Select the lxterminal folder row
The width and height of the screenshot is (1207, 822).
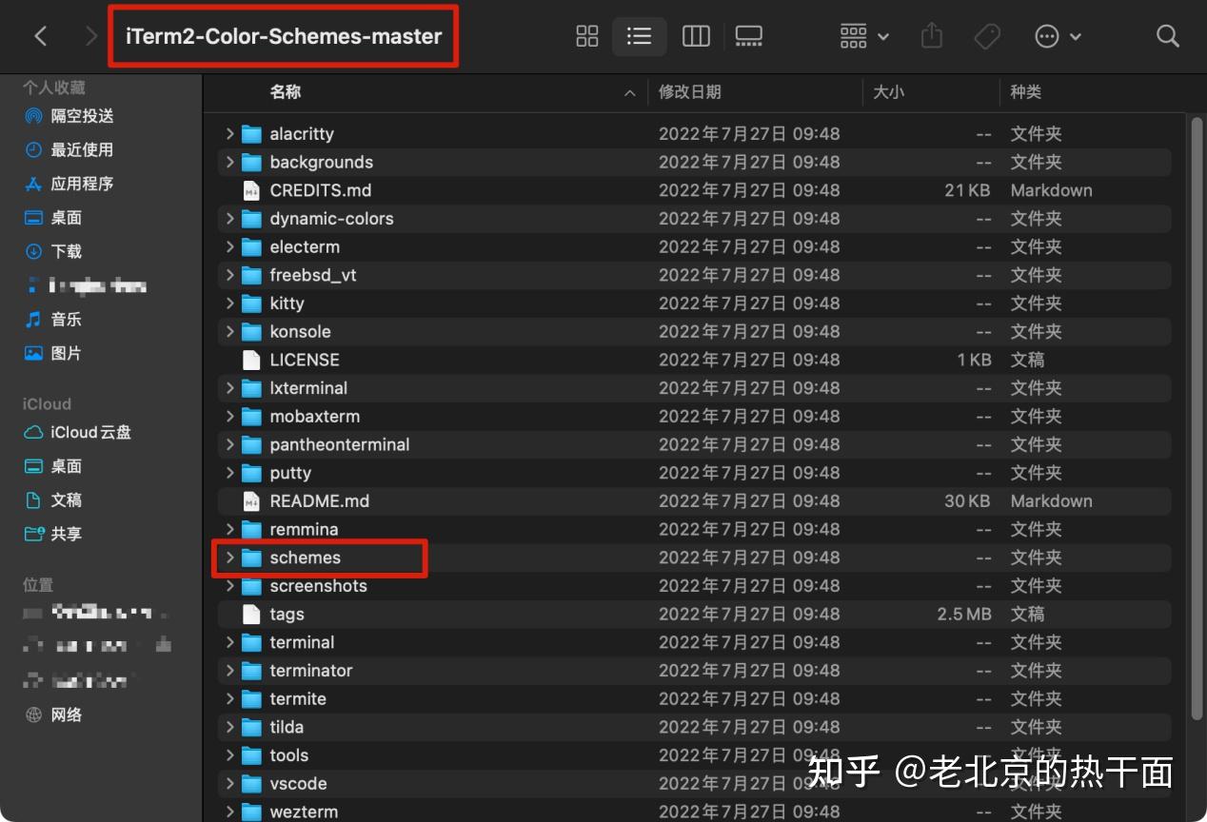pos(694,388)
